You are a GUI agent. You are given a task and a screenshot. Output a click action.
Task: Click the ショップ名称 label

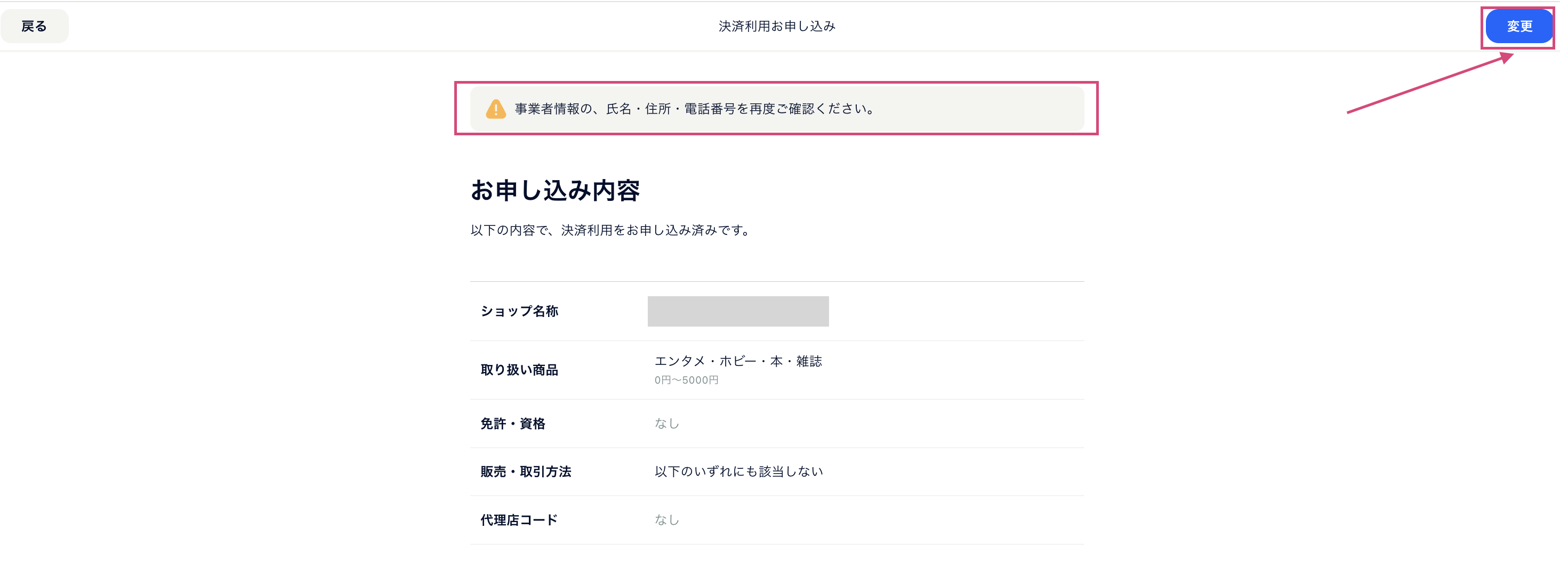519,311
